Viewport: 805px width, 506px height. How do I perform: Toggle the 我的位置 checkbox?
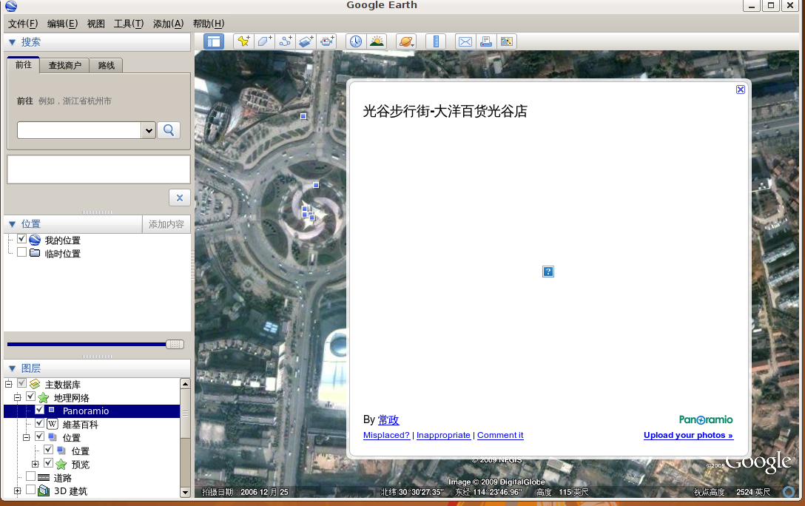point(21,239)
